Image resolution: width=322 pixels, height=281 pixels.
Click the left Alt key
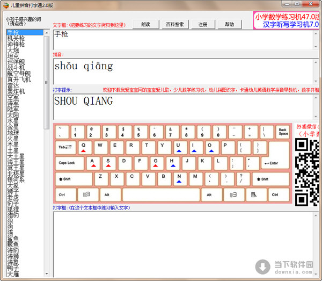point(110,194)
